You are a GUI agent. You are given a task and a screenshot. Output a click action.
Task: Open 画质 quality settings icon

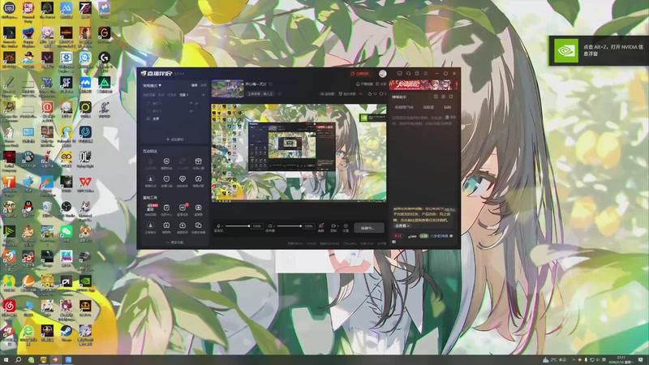click(x=320, y=226)
